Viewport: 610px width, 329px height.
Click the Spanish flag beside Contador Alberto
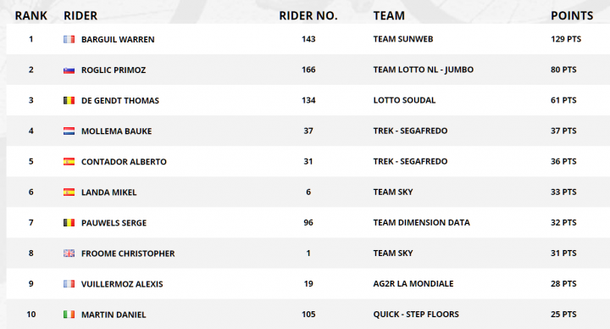[69, 162]
